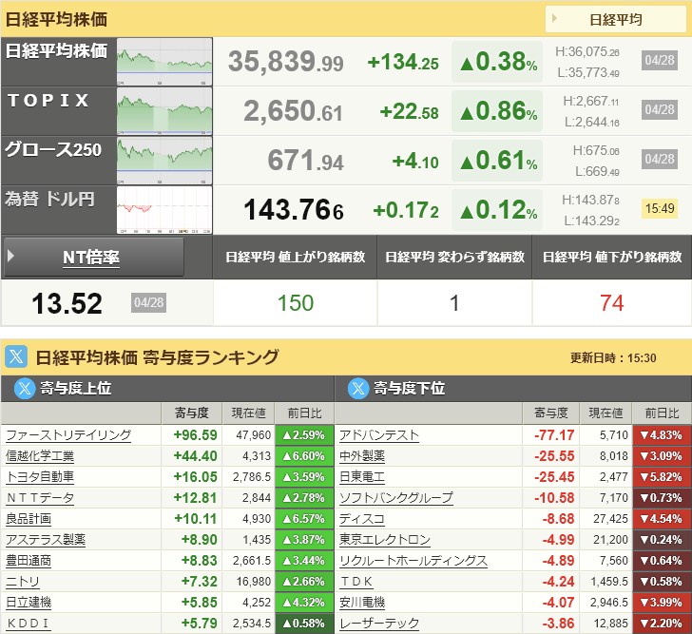The image size is (692, 634).
Task: Open 日東電工 stock link
Action: (x=362, y=477)
